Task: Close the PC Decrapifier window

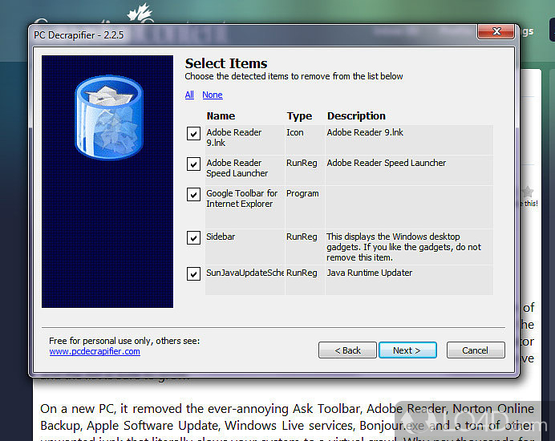Action: pos(496,31)
